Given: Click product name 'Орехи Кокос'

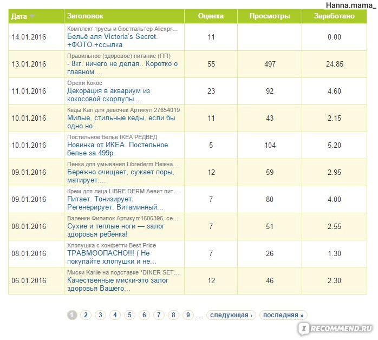Looking at the screenshot, I should (84, 83).
